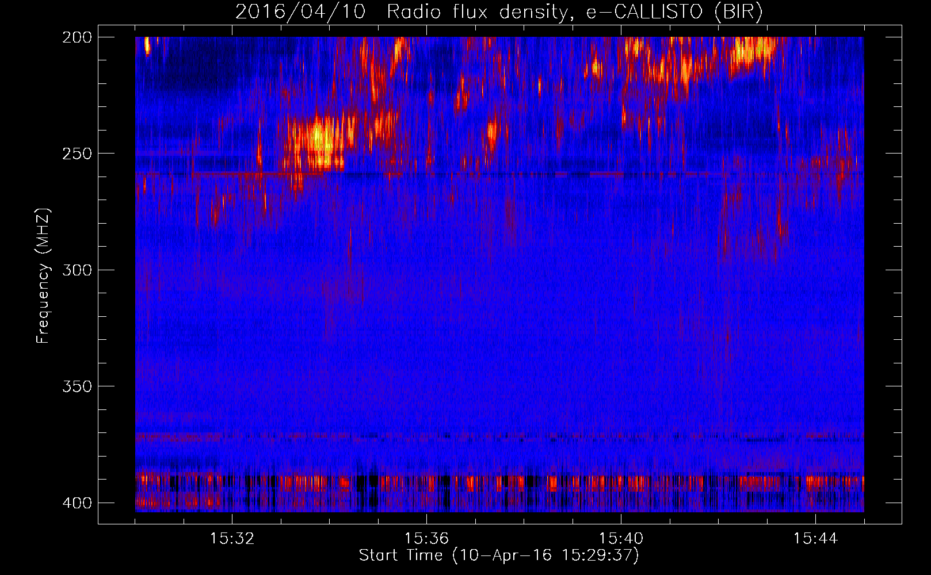931x575 pixels.
Task: Click the 15:40 time tick label
Action: click(x=621, y=539)
